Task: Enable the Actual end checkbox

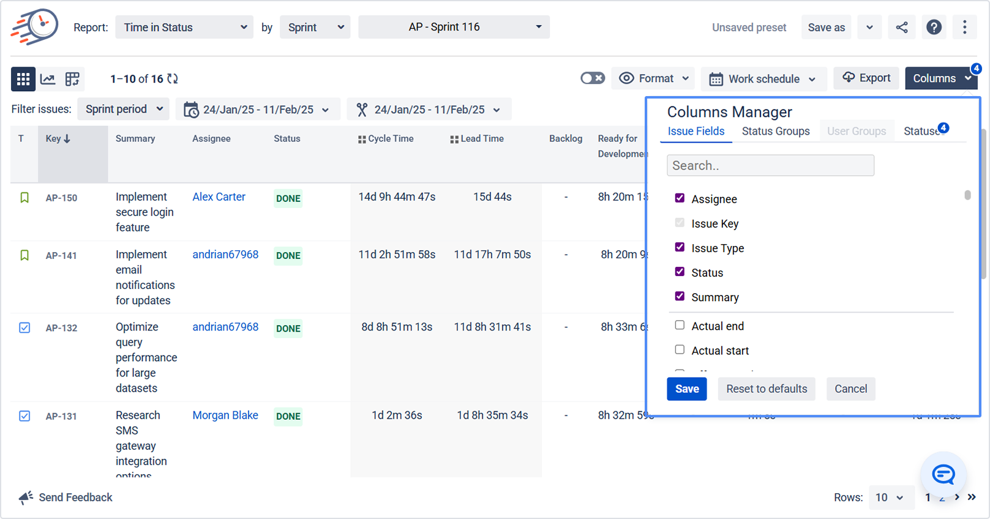Action: [680, 326]
